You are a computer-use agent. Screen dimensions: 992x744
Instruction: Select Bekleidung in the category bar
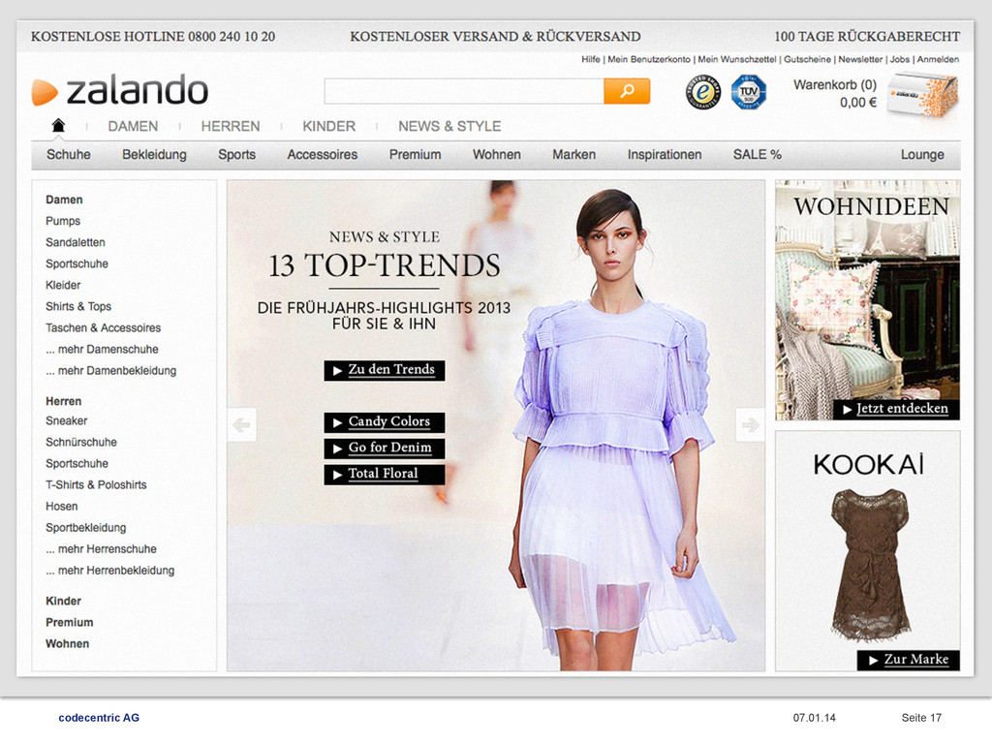[154, 154]
